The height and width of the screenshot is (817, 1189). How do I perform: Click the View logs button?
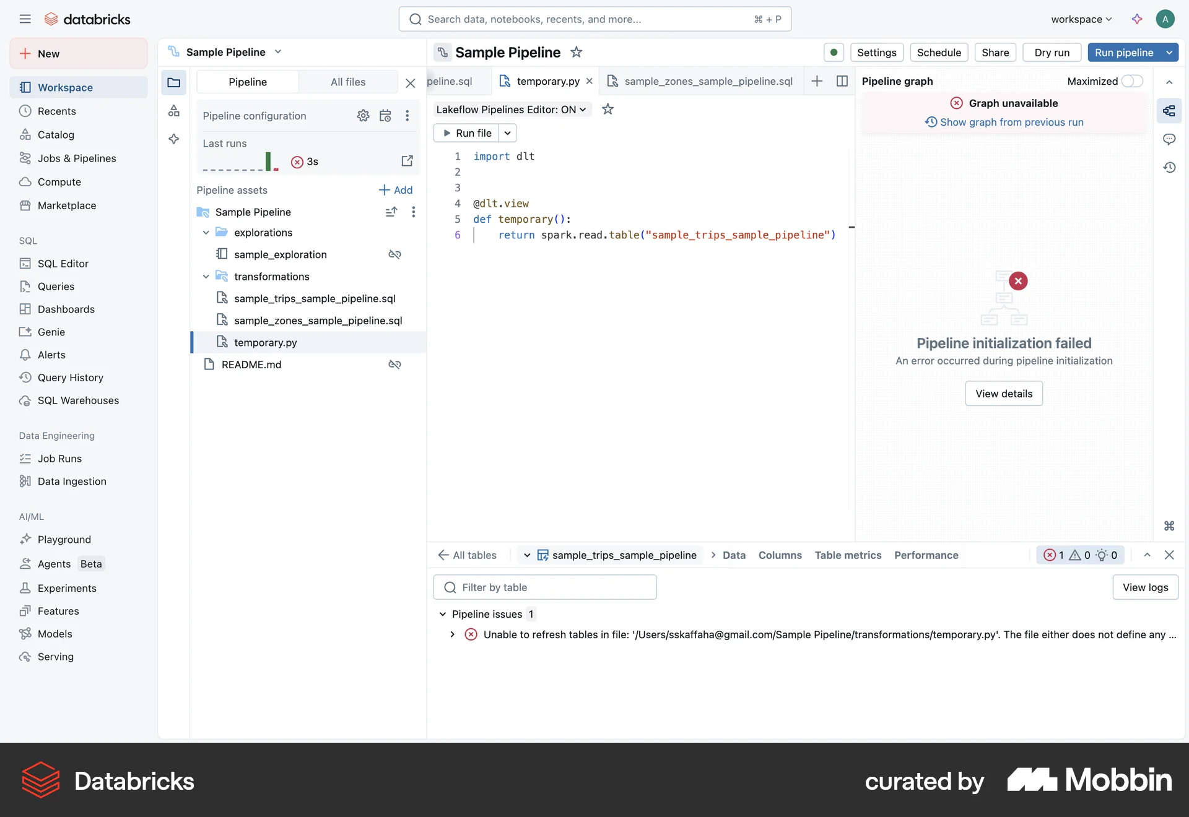click(1145, 587)
